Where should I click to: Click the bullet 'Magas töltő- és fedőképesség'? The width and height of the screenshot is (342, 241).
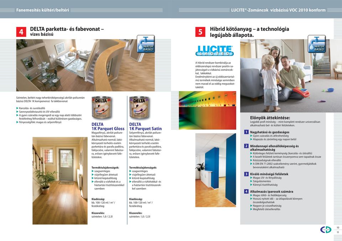point(270,195)
